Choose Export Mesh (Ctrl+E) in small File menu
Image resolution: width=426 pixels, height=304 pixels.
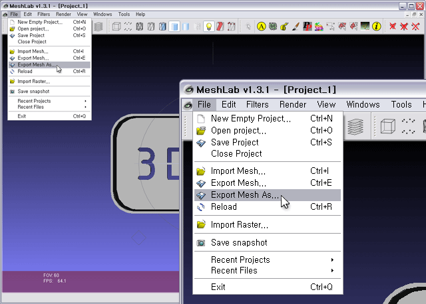point(49,58)
